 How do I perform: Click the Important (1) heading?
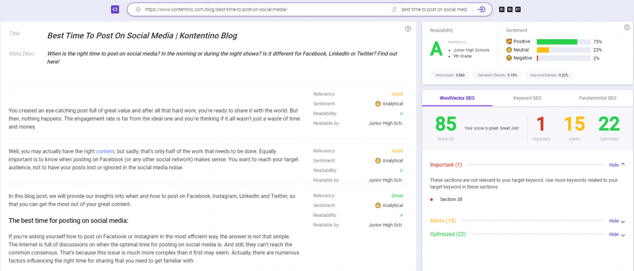pyautogui.click(x=446, y=165)
